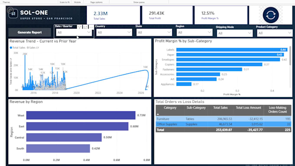The image size is (295, 166).
Task: Click the Copiers sub-category bar
Action: point(220,65)
